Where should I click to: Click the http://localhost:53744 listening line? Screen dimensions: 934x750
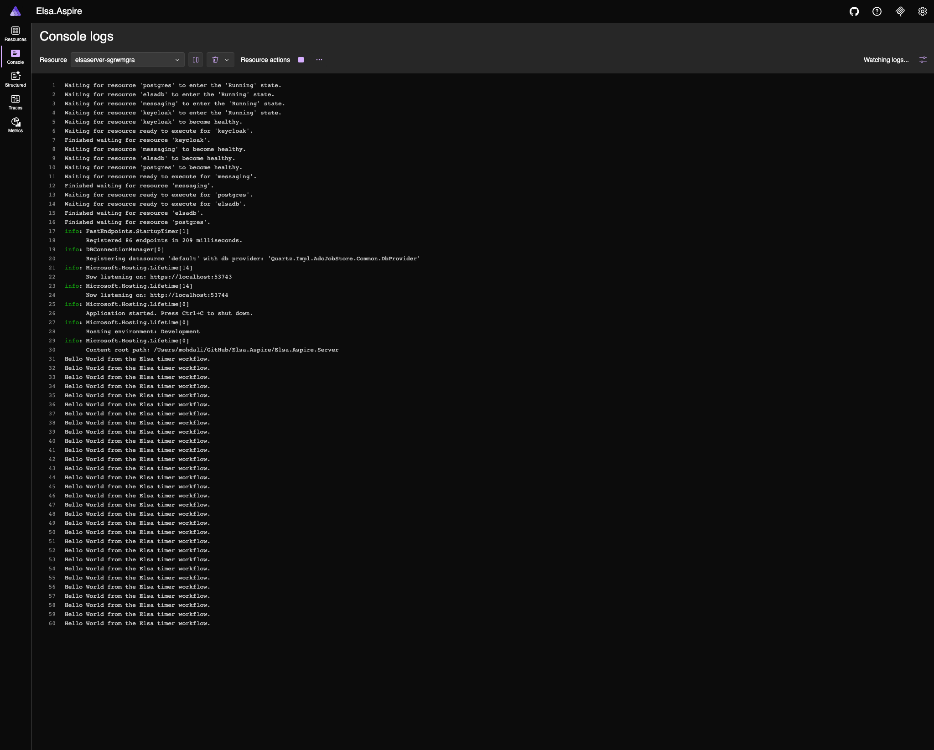point(157,295)
